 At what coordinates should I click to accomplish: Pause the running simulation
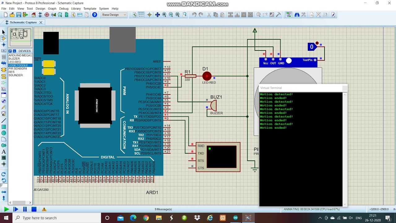25,209
